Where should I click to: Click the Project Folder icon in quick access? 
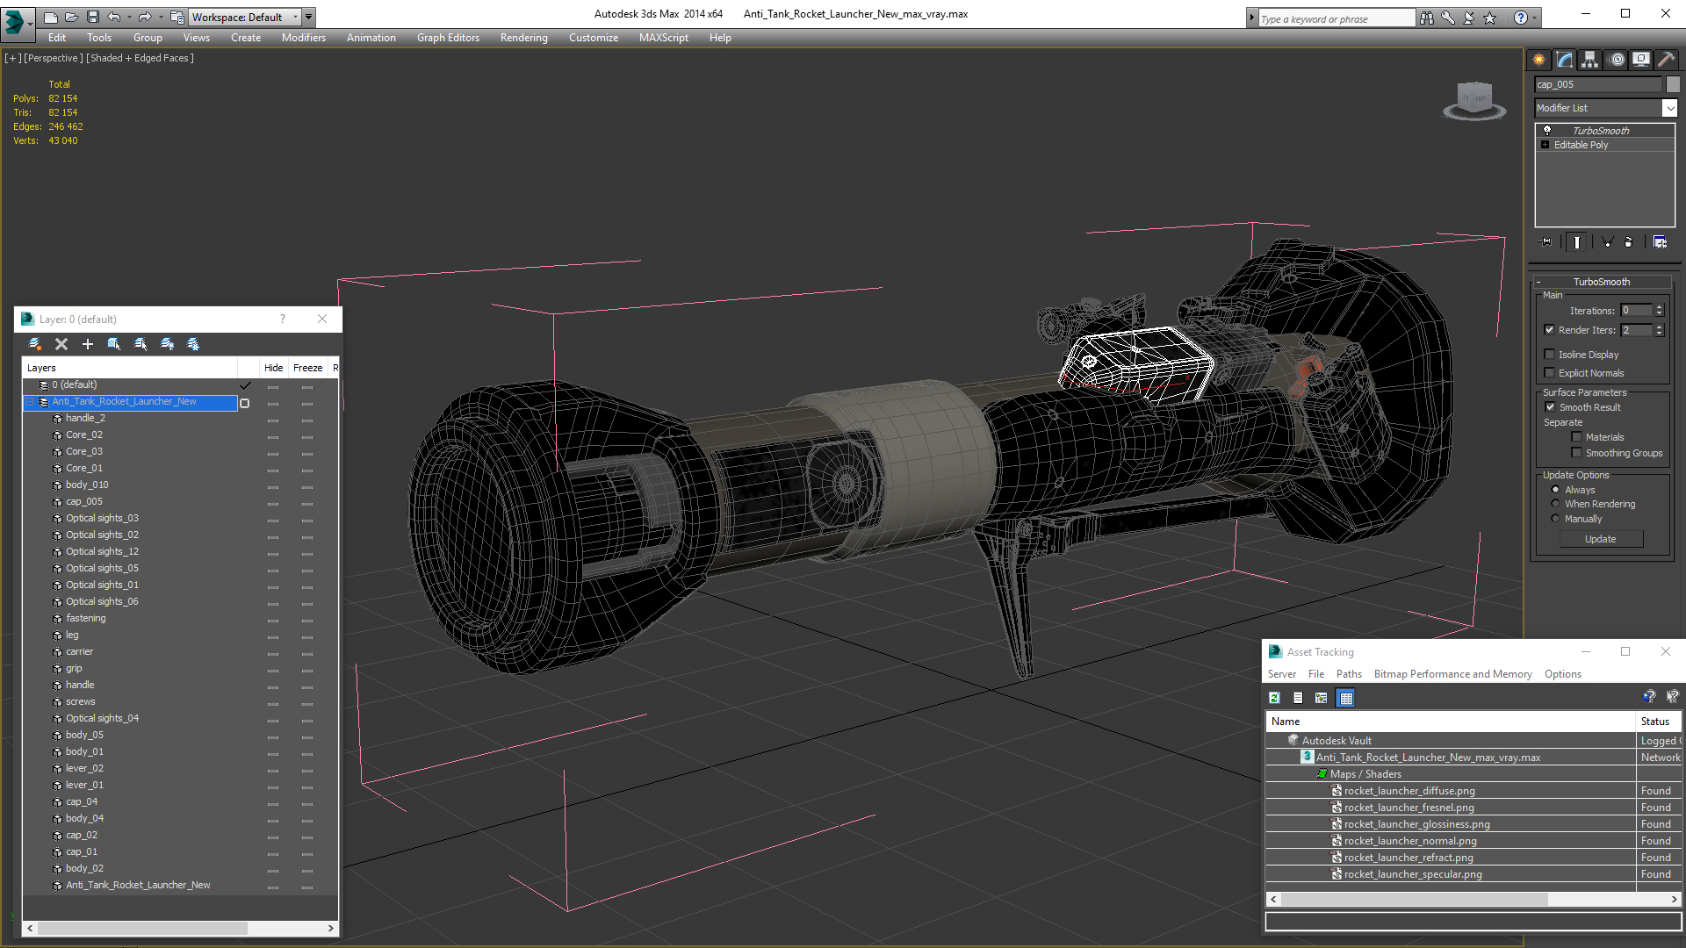point(177,17)
